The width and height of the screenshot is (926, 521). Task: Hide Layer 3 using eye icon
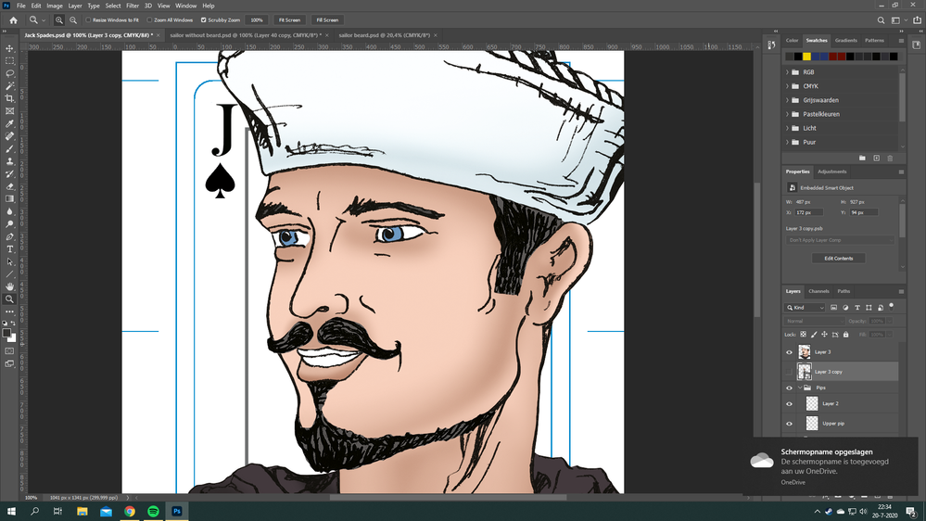790,352
